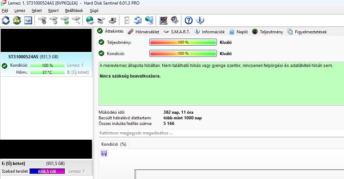Click the 'Nincs szükség beavatkozásra.' status text
344x179 pixels.
tap(130, 76)
